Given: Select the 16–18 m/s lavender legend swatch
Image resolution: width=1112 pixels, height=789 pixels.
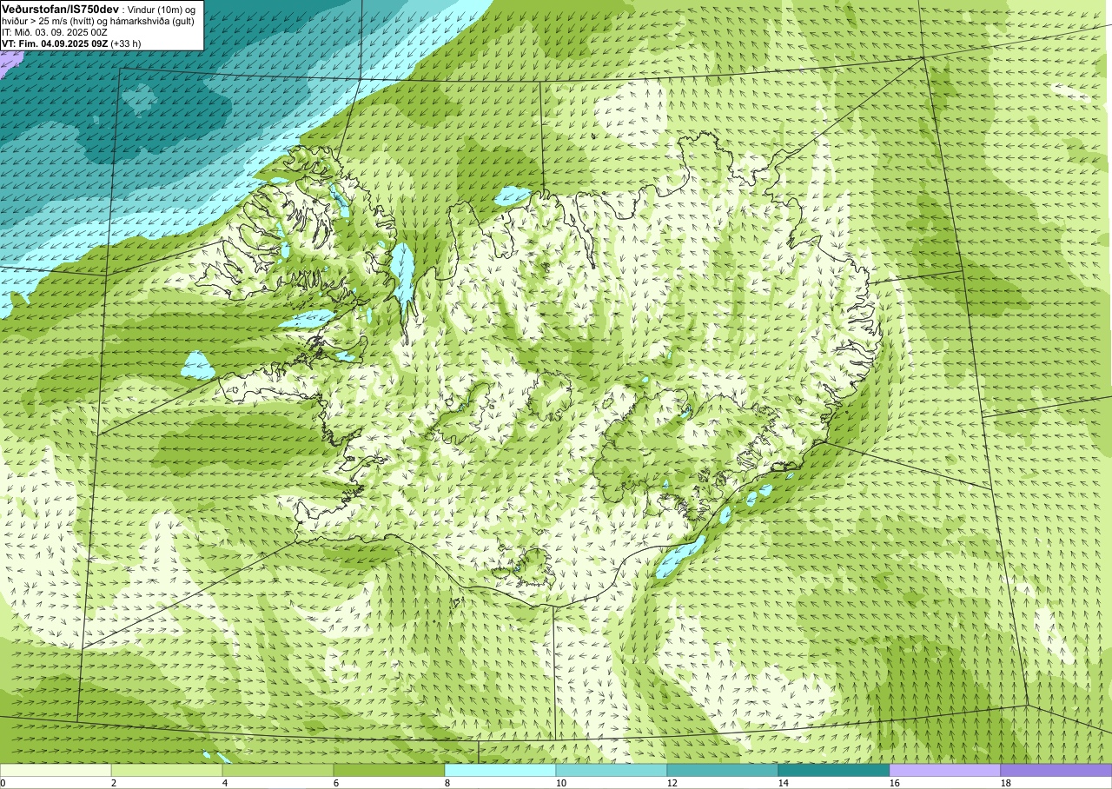Looking at the screenshot, I should click(945, 770).
